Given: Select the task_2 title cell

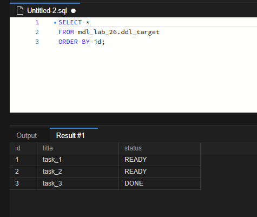Looking at the screenshot, I should (78, 172).
